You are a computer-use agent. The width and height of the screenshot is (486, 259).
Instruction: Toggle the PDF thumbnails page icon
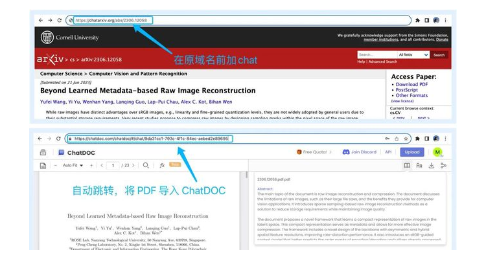point(43,166)
